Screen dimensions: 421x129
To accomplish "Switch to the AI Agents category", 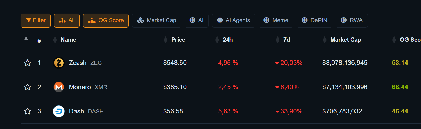I will coord(234,20).
